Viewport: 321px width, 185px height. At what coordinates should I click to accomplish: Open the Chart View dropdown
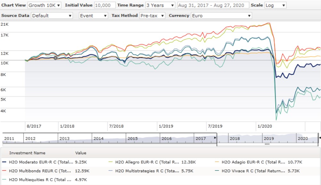(44, 5)
